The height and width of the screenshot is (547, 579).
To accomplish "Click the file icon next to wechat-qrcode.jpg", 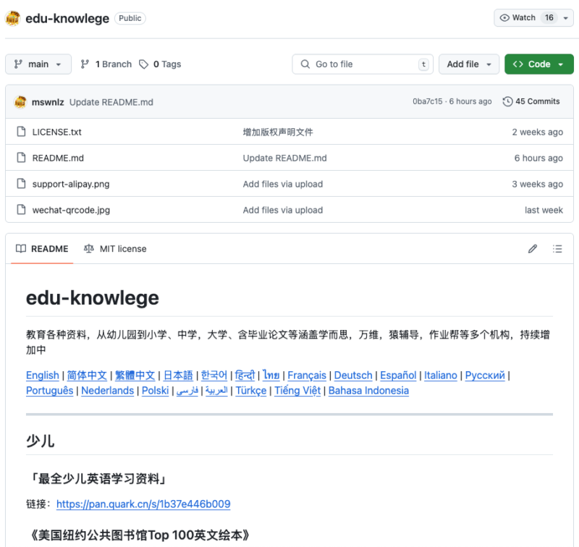I will click(x=22, y=210).
